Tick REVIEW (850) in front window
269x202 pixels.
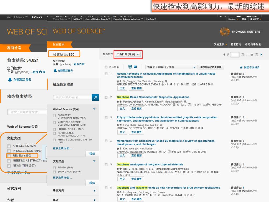click(x=54, y=168)
